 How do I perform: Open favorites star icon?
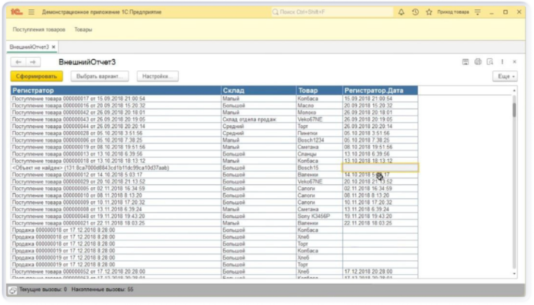click(429, 12)
